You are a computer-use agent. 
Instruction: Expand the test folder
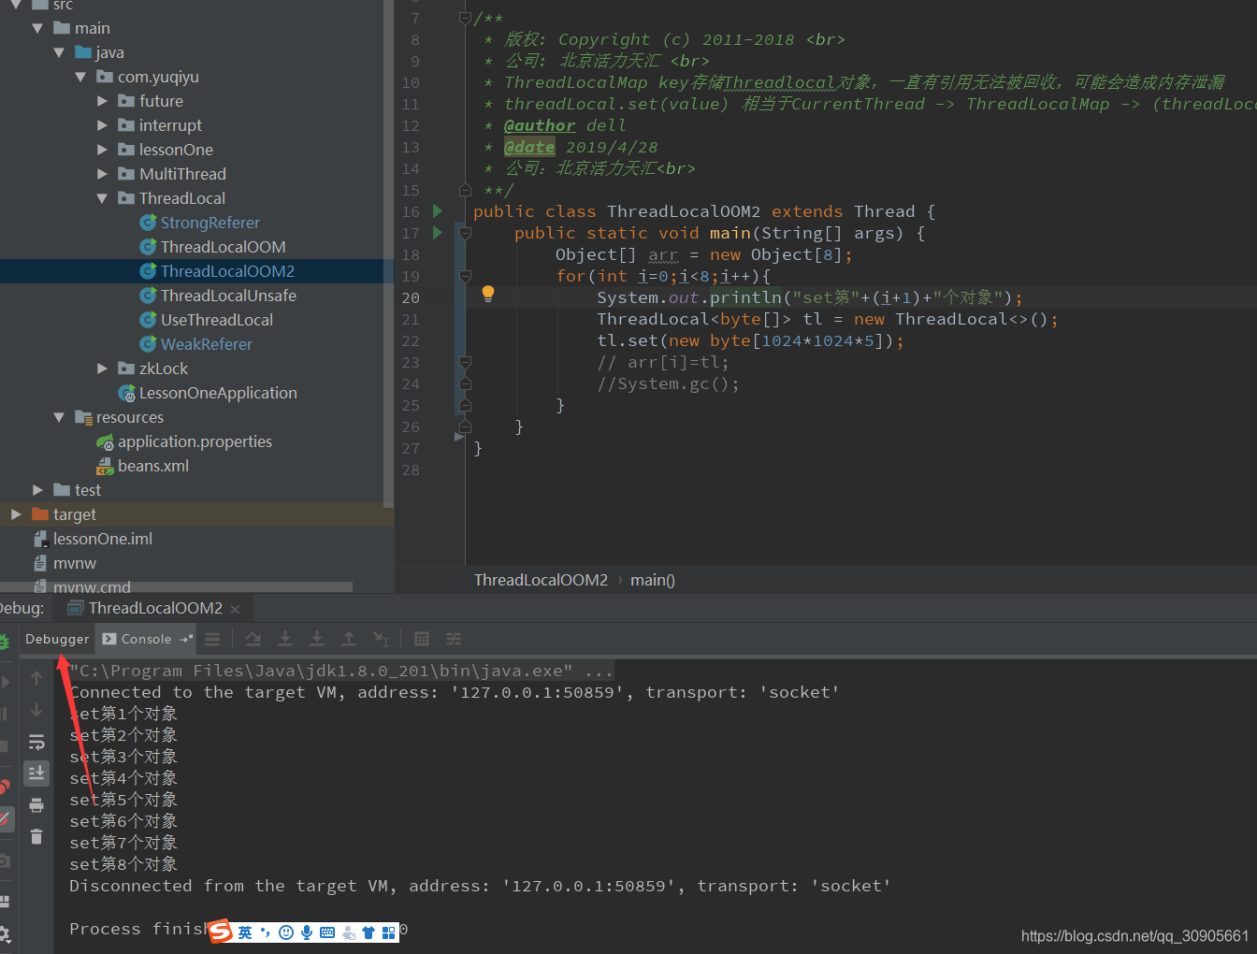pos(37,490)
